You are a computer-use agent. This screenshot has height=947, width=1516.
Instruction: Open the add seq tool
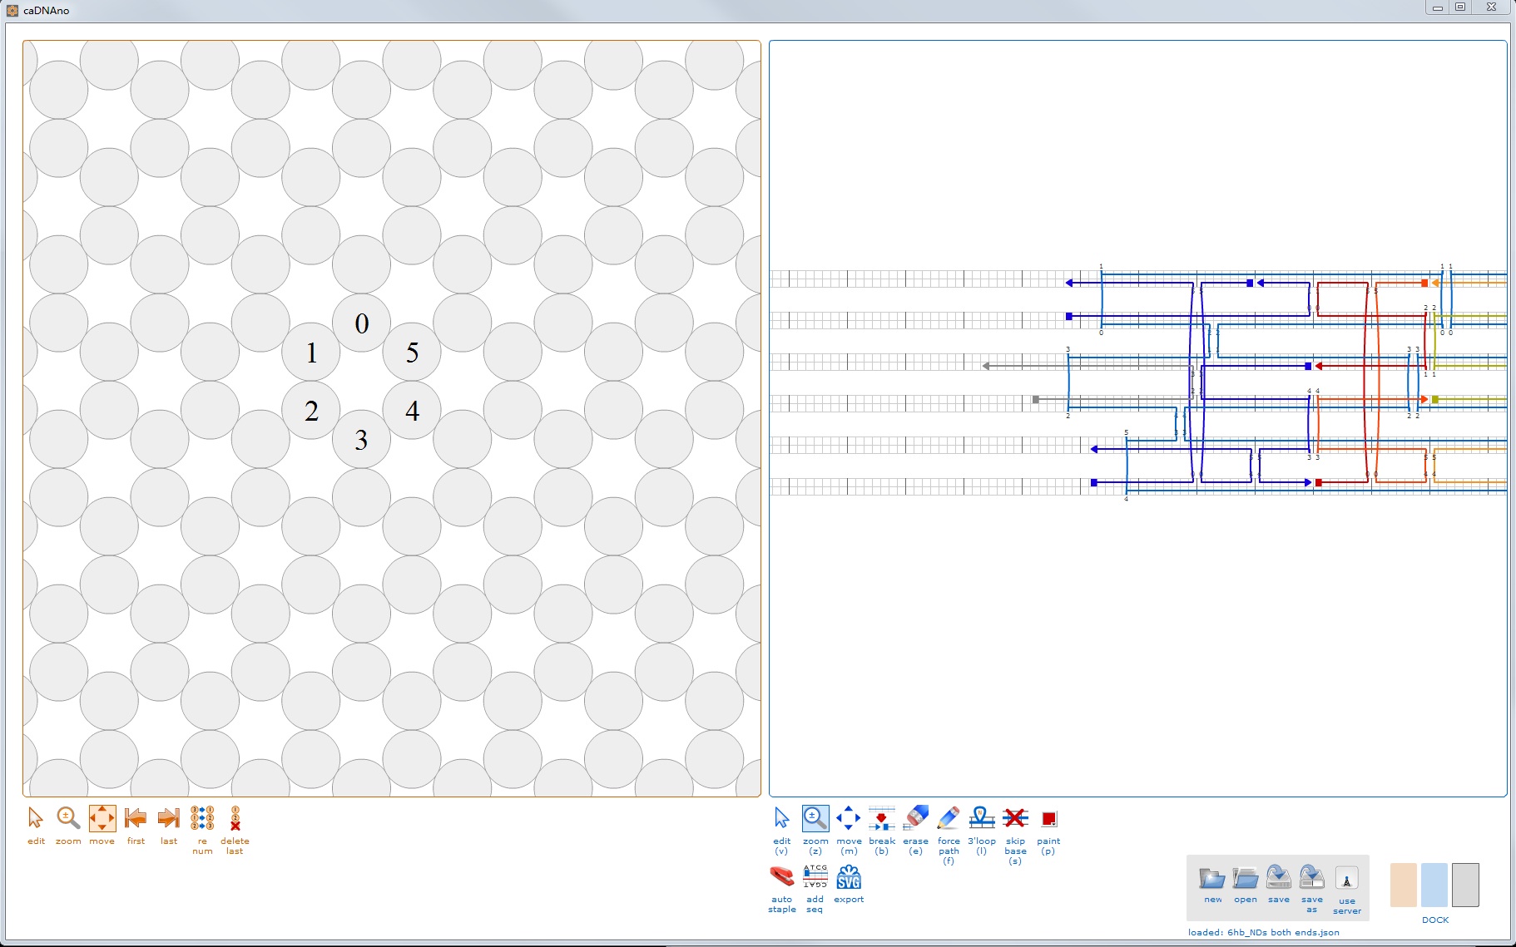(x=815, y=878)
